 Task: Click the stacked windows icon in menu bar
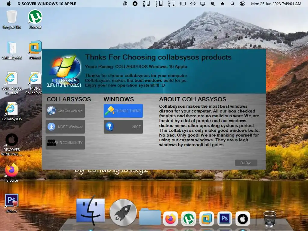pyautogui.click(x=125, y=4)
